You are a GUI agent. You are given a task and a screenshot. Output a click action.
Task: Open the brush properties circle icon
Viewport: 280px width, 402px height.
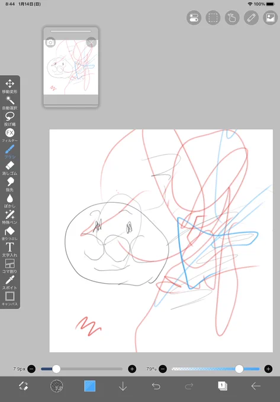(x=57, y=386)
